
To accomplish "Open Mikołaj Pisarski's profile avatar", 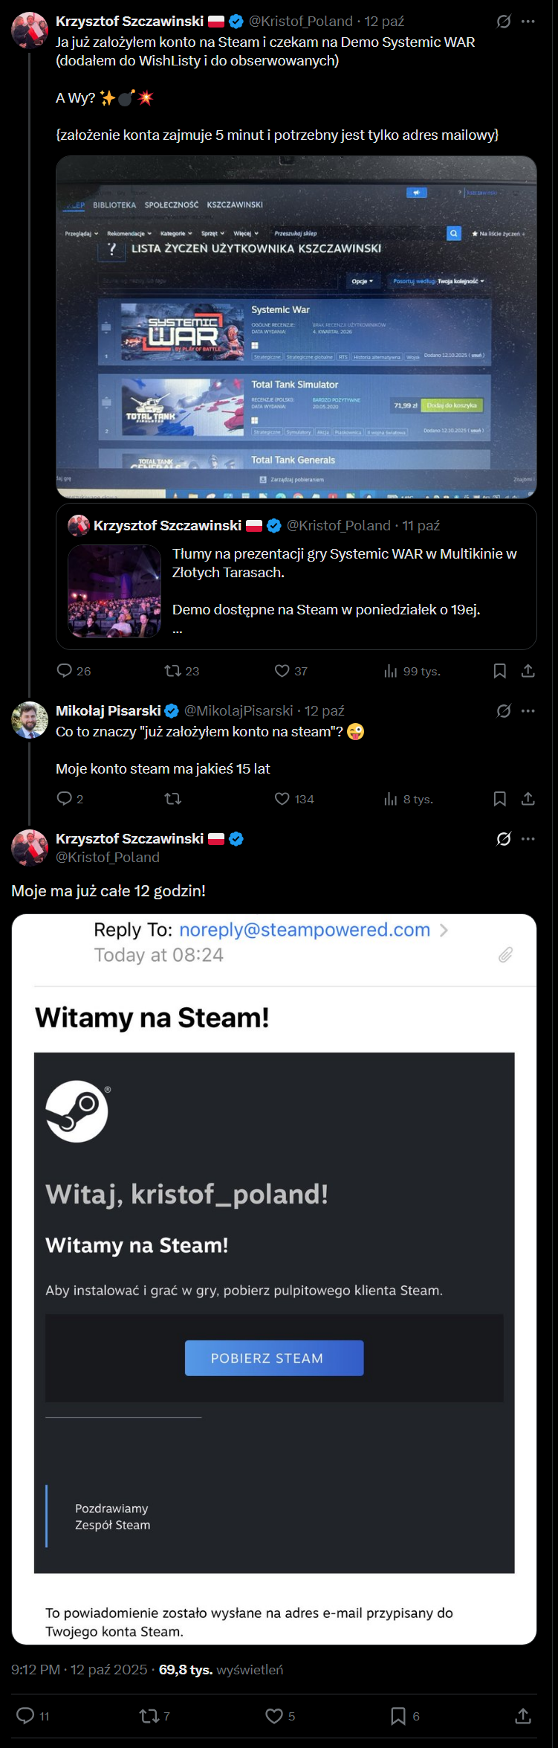I will 30,720.
